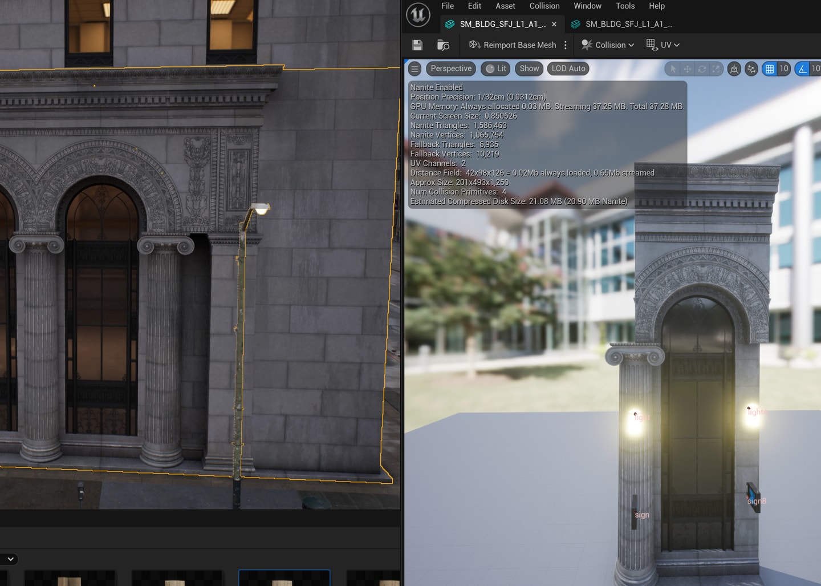Image resolution: width=821 pixels, height=586 pixels.
Task: Choose the Translate transform tool
Action: [x=688, y=69]
